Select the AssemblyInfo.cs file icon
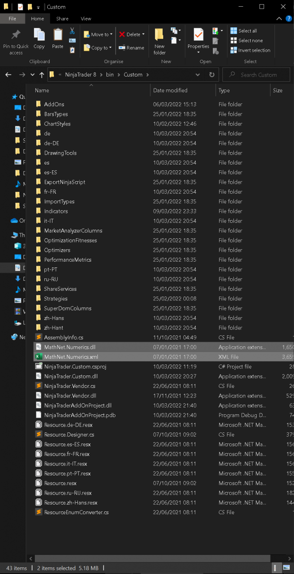This screenshot has width=294, height=574. coord(39,337)
